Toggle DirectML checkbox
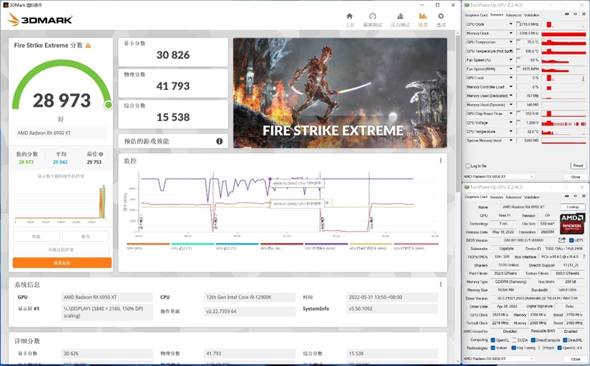 (565, 340)
